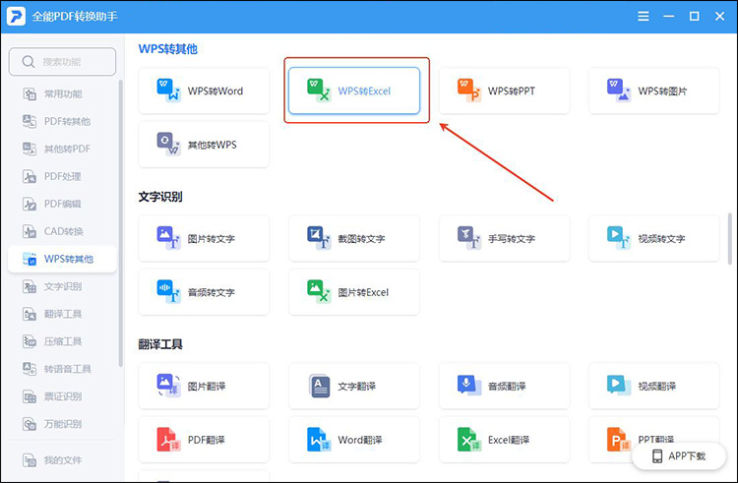Go to 翻译工具 in sidebar
This screenshot has width=738, height=483.
click(x=62, y=314)
